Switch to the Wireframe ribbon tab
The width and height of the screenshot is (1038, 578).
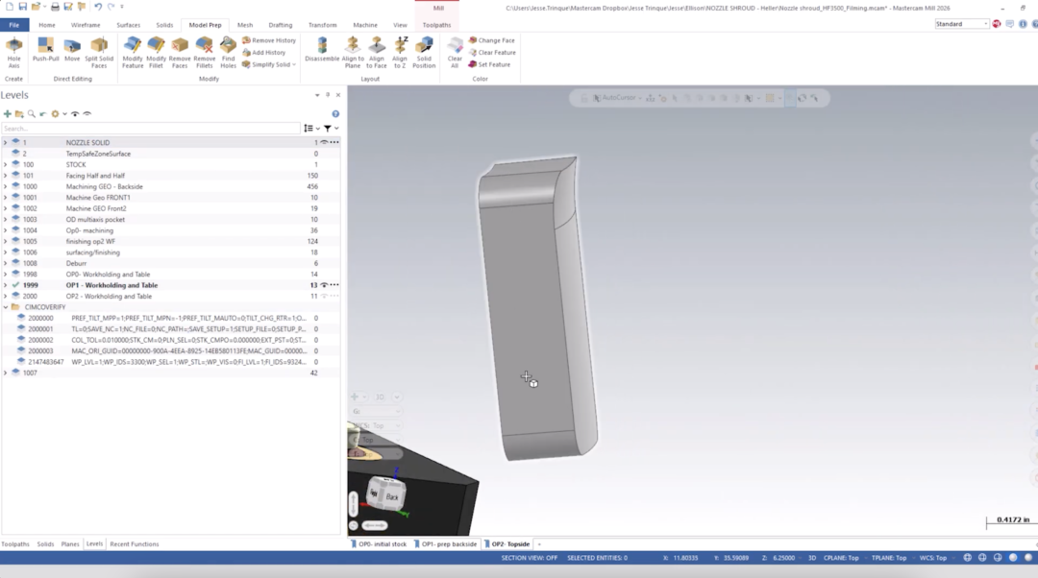86,25
